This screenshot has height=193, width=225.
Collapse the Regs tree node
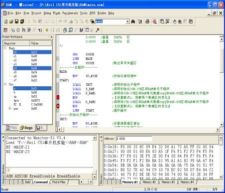point(5,48)
